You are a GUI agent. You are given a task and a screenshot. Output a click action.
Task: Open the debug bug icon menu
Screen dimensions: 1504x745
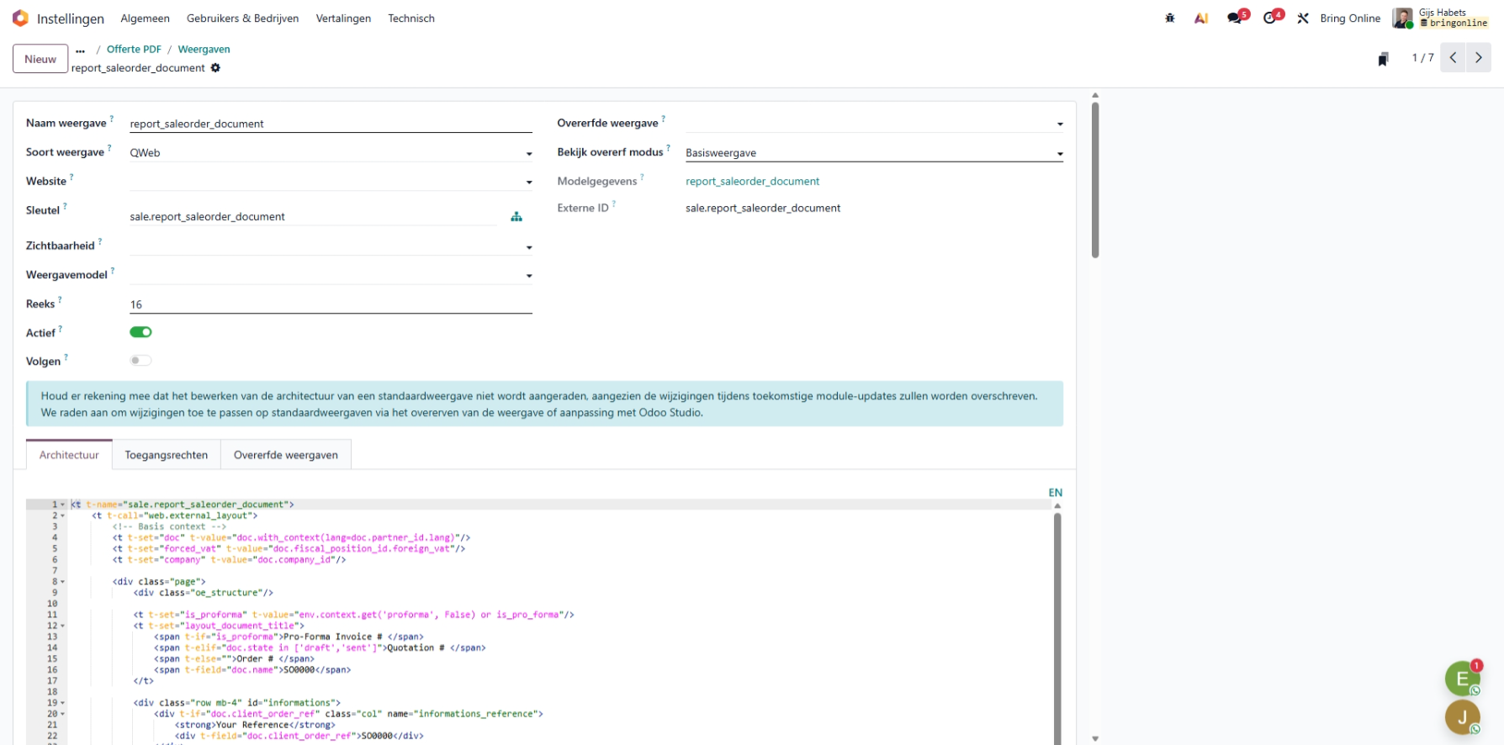1169,18
